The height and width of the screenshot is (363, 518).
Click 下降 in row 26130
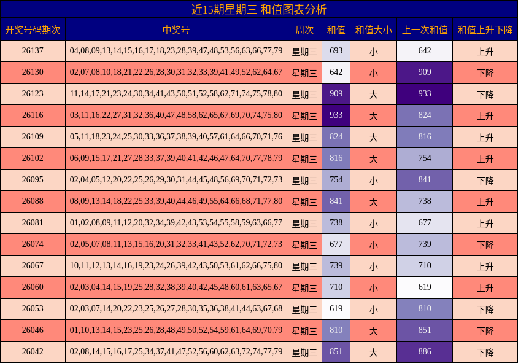(485, 73)
